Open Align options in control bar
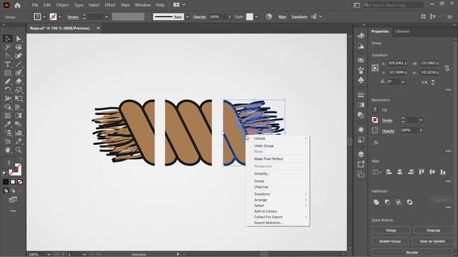 (x=282, y=17)
